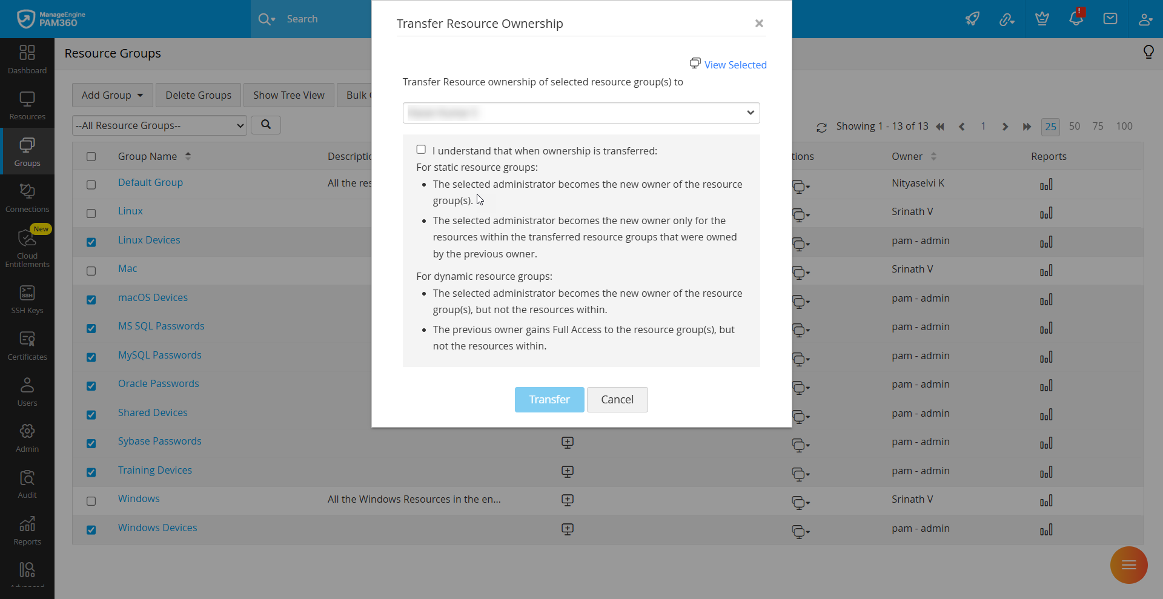Image resolution: width=1163 pixels, height=599 pixels.
Task: Click the Transfer button
Action: (549, 400)
